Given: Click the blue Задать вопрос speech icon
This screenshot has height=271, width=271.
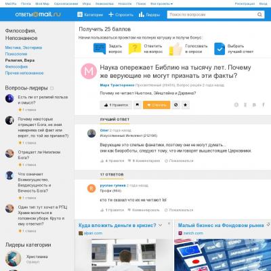Looking at the screenshot, I should click(x=100, y=49).
